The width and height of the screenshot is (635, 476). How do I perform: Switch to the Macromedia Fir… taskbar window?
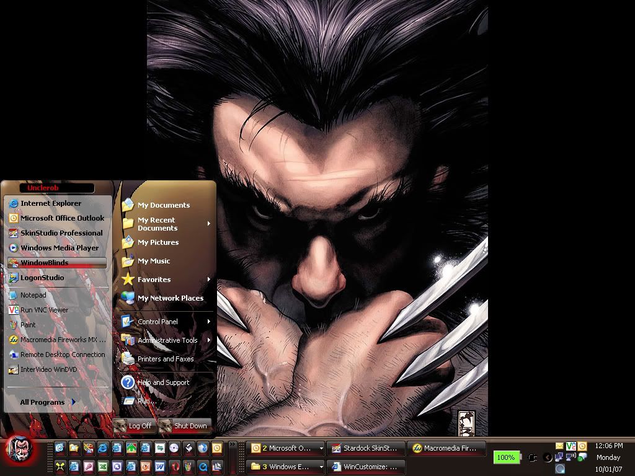[446, 448]
